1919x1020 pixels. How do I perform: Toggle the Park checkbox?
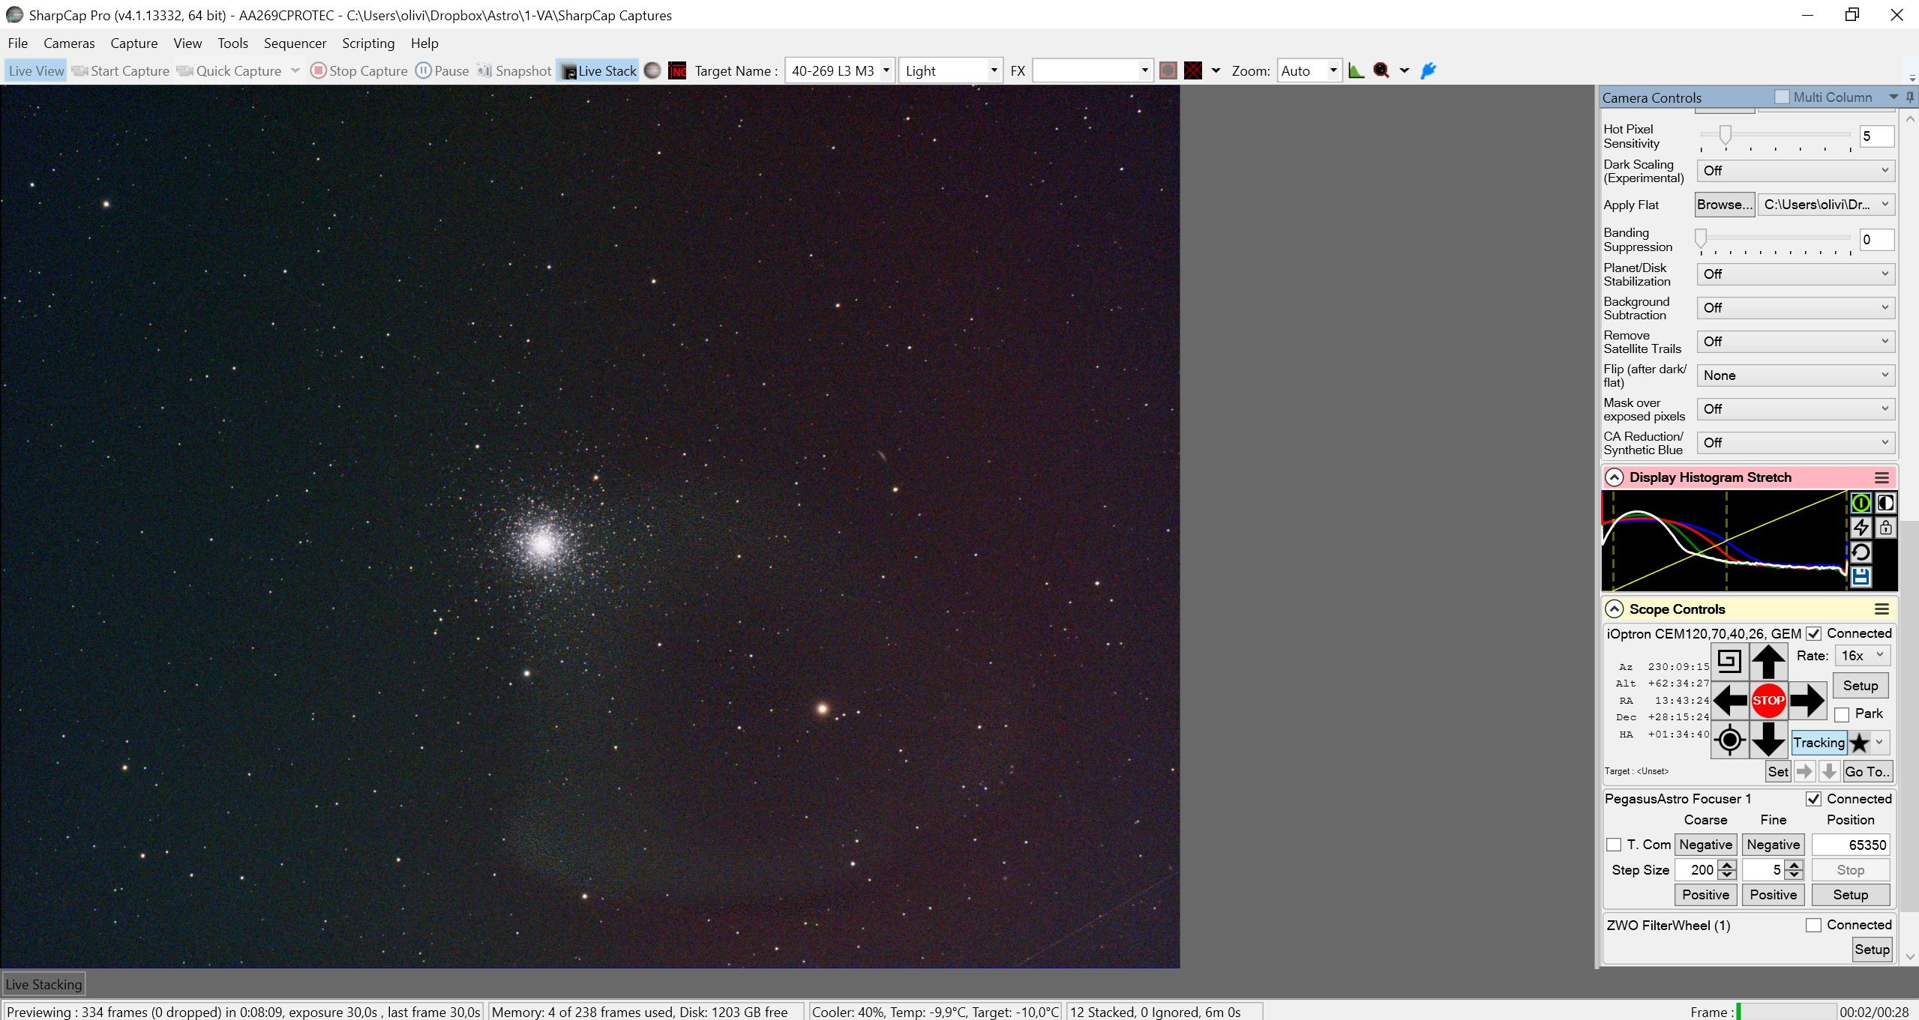point(1842,714)
